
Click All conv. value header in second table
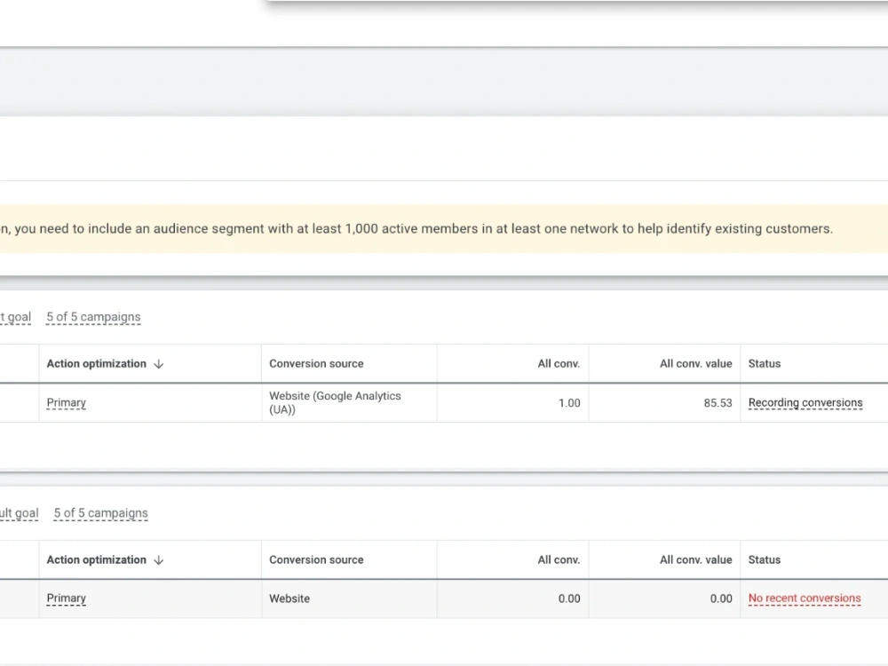point(695,559)
